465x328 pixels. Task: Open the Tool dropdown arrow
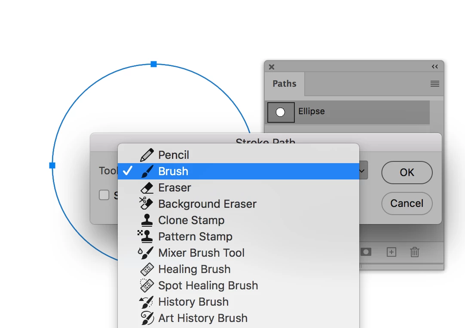pos(363,170)
